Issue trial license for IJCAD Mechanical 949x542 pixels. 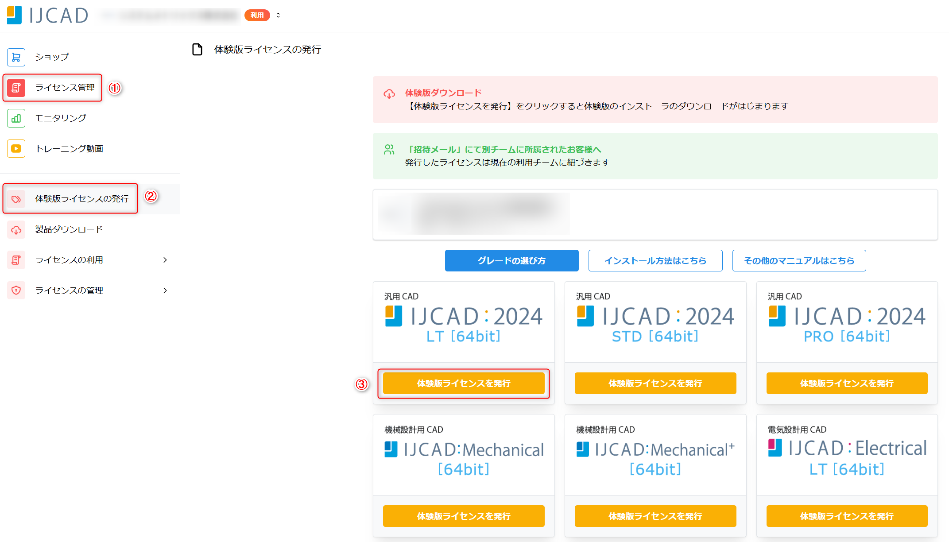[x=464, y=516]
